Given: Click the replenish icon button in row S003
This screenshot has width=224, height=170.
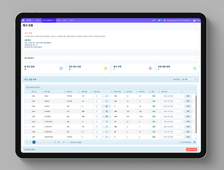Looking at the screenshot, I should 107,106.
